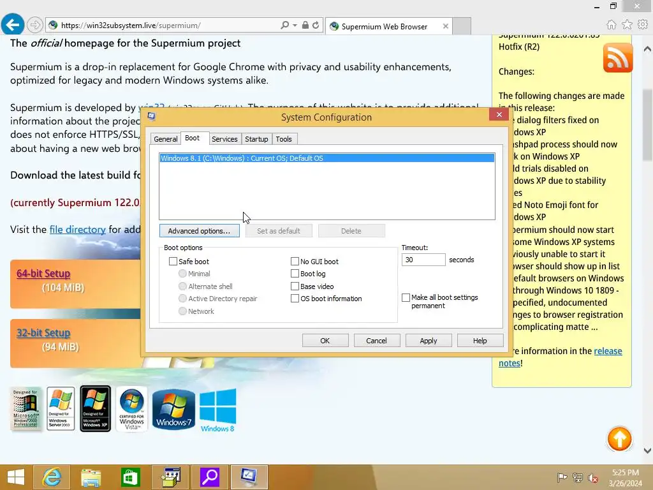Click the Windows 2000 Professional badge

[x=26, y=409]
